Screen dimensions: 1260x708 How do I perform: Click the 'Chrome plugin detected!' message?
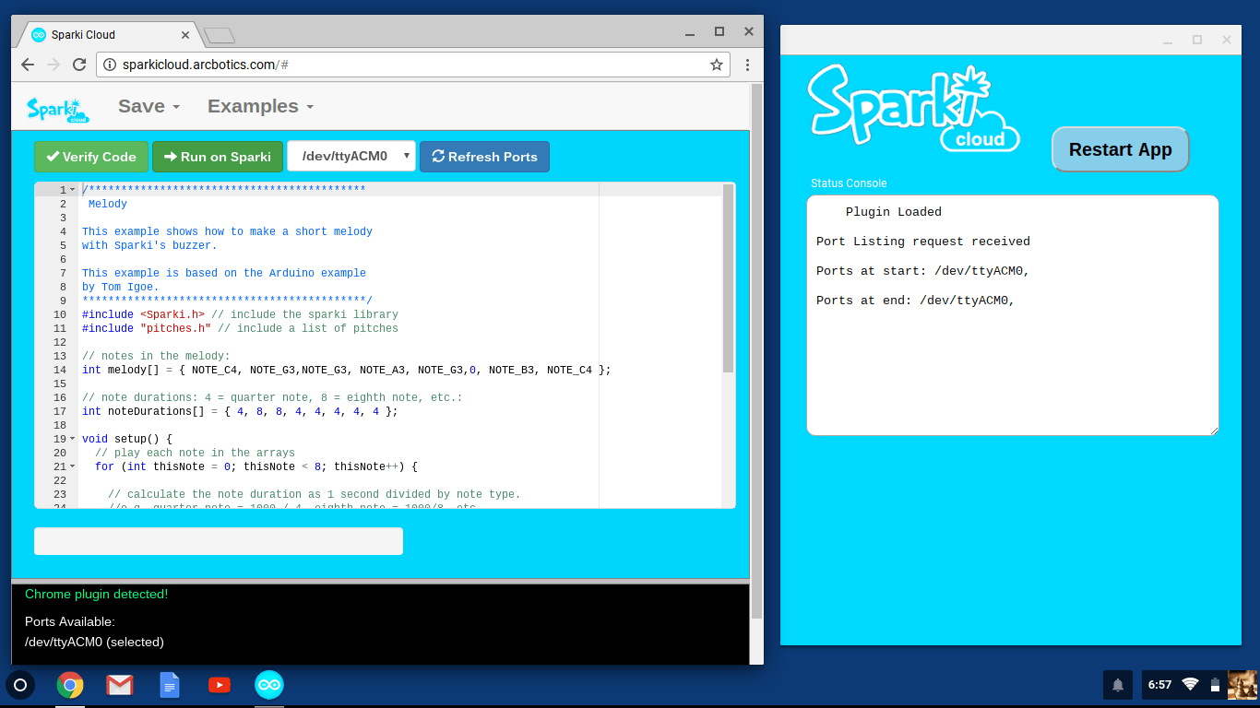pyautogui.click(x=97, y=594)
